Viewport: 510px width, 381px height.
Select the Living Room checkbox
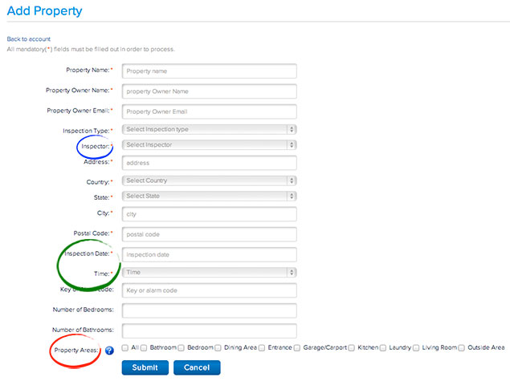click(416, 348)
